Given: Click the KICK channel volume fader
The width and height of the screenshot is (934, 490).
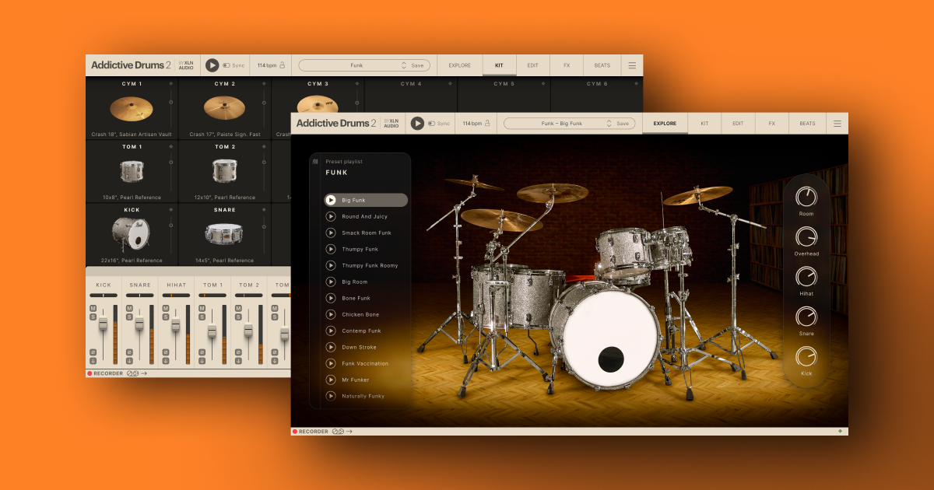Looking at the screenshot, I should [x=104, y=324].
